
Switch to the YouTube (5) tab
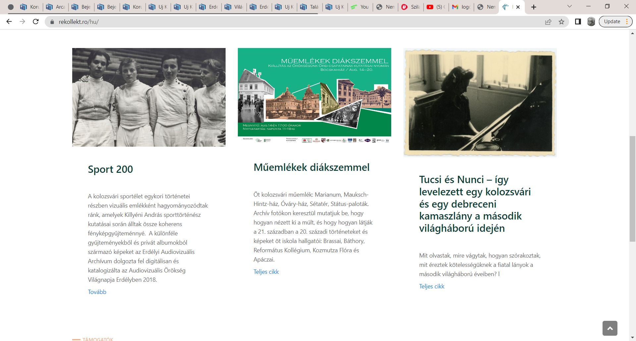tap(436, 7)
